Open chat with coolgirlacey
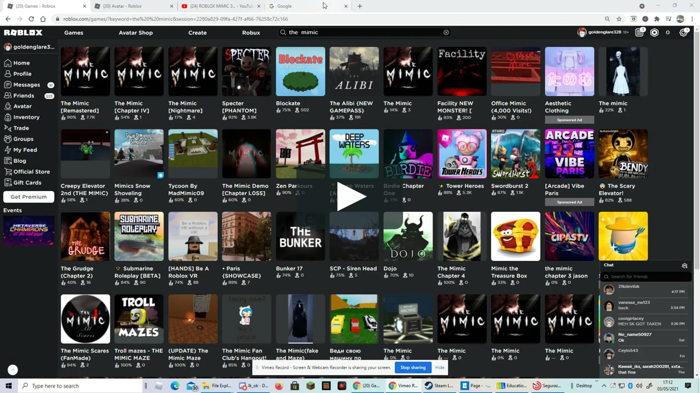700x393 pixels. pyautogui.click(x=646, y=321)
